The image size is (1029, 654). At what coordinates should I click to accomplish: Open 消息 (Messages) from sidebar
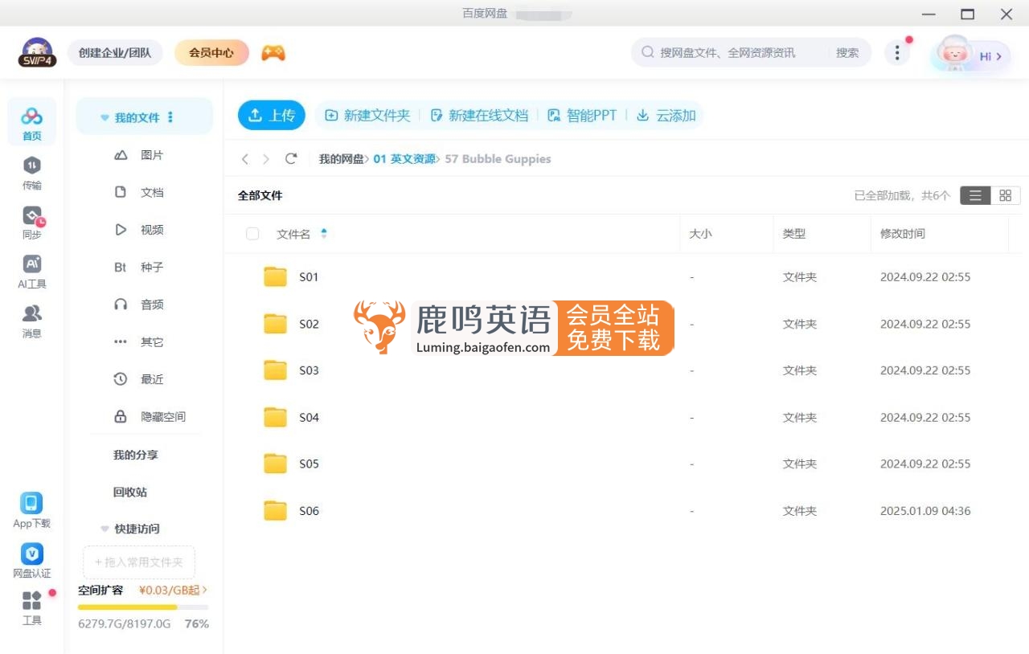pos(31,320)
